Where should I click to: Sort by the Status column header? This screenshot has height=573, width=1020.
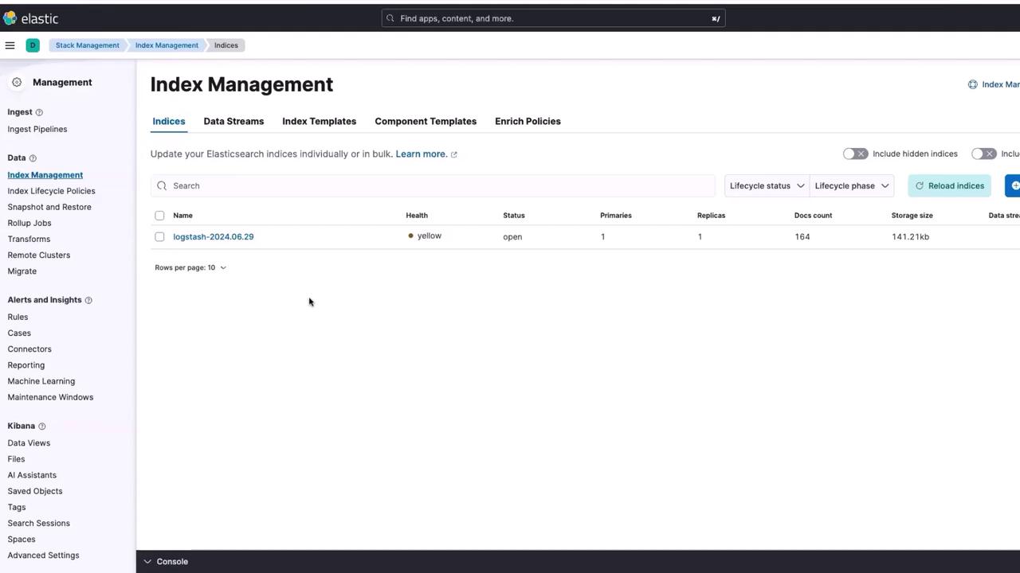pos(514,216)
